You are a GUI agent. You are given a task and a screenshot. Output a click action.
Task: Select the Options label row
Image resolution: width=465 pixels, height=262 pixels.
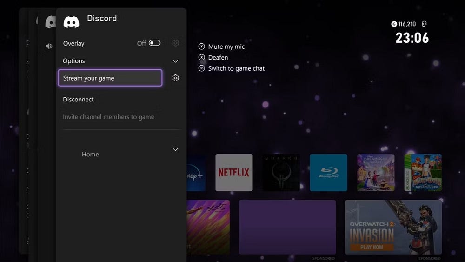[74, 61]
